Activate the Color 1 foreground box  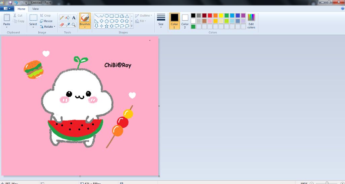point(174,21)
